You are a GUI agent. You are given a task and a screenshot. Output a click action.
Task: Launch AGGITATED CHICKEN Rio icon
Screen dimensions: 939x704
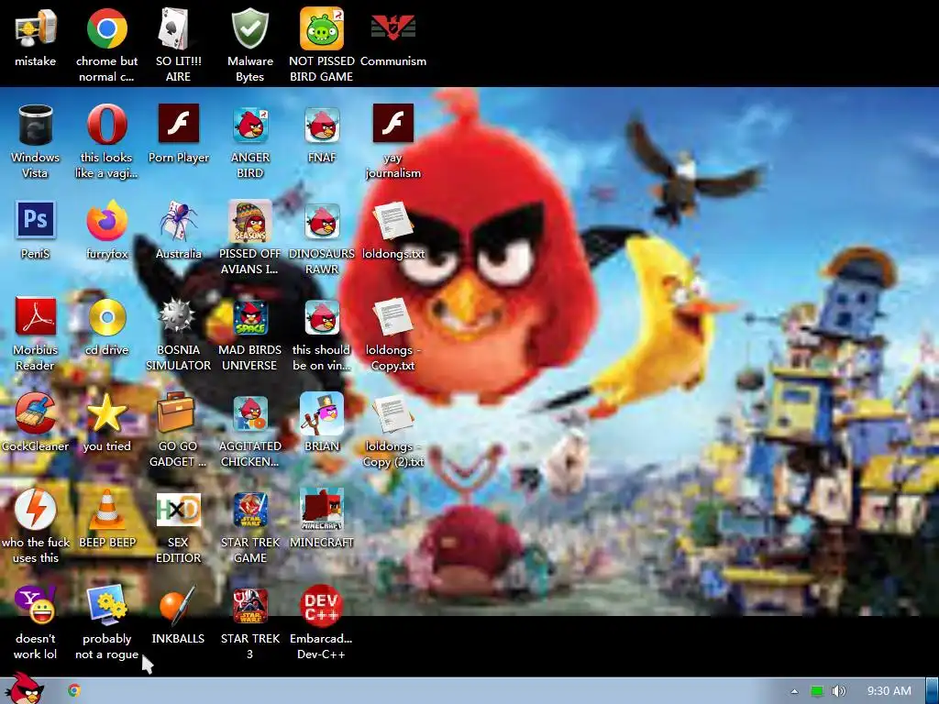pos(249,413)
